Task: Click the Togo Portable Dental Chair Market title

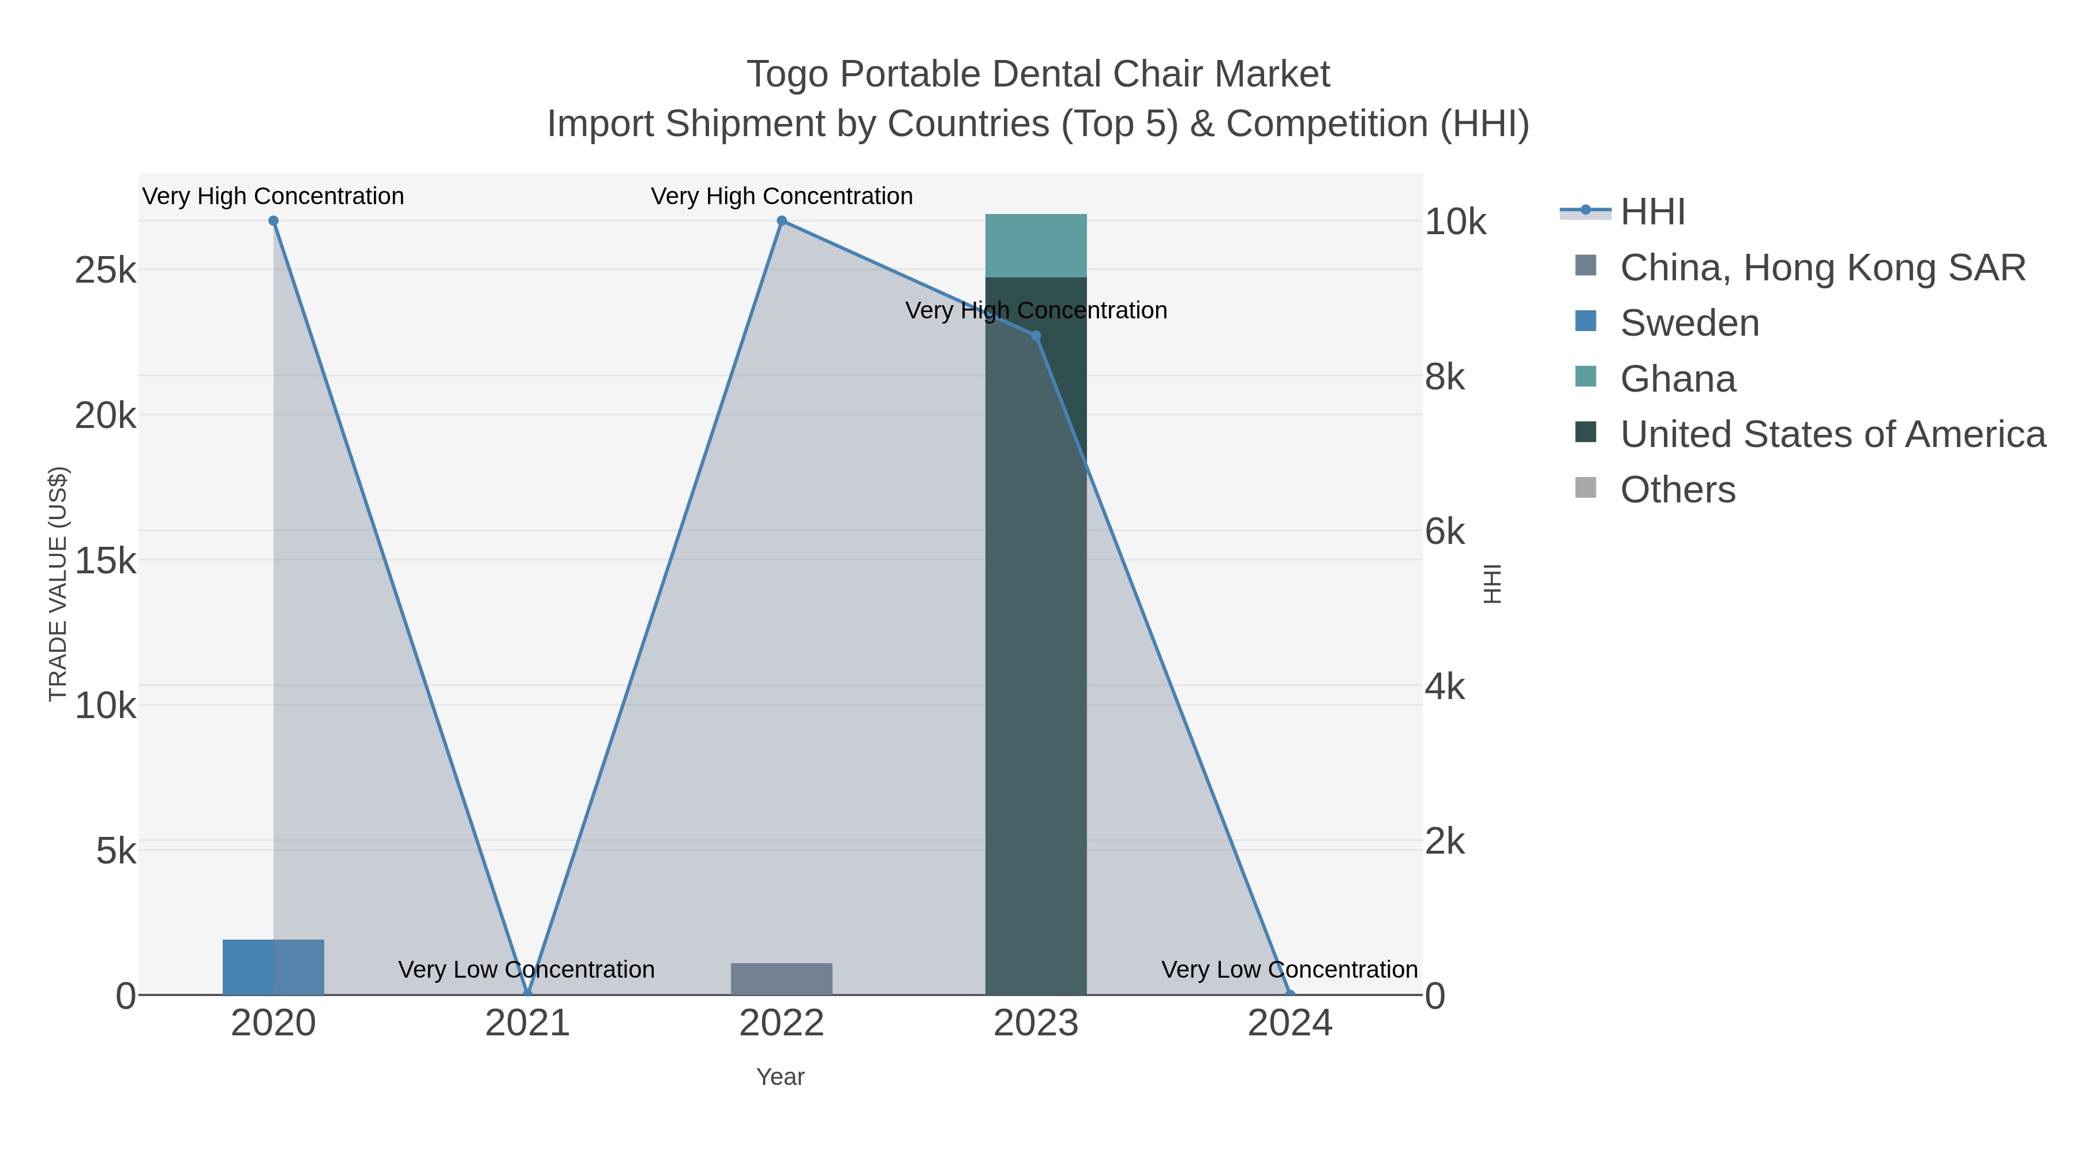Action: (x=1038, y=74)
